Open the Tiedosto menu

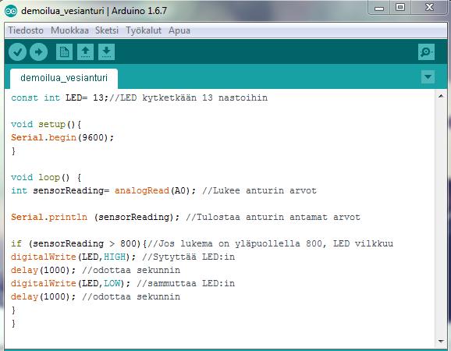point(26,30)
